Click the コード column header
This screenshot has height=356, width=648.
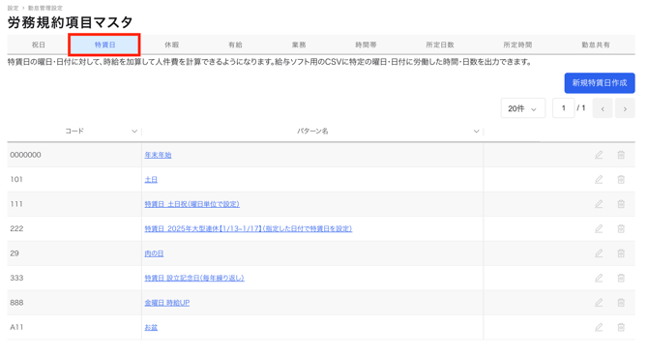[74, 131]
